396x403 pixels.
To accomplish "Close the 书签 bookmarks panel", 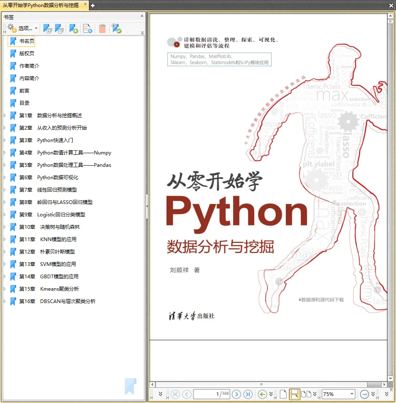I will (x=142, y=16).
